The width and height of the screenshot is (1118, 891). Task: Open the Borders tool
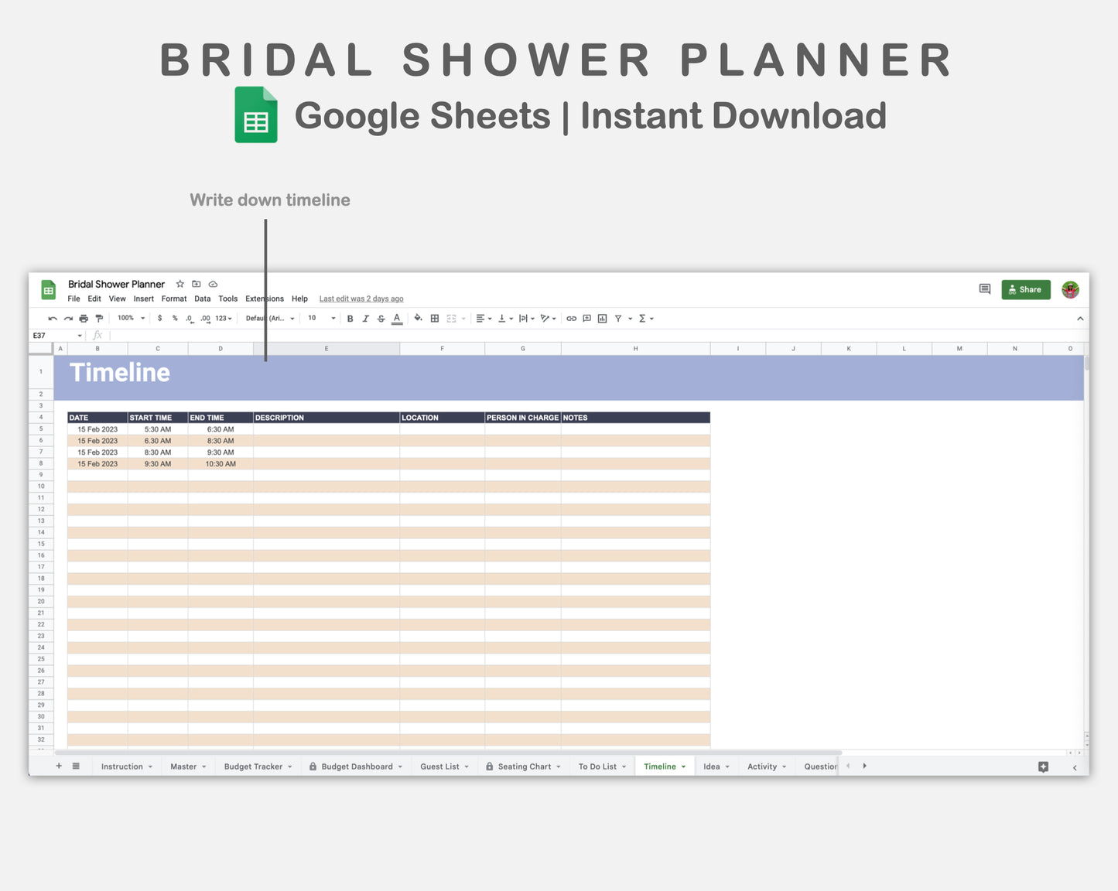433,318
